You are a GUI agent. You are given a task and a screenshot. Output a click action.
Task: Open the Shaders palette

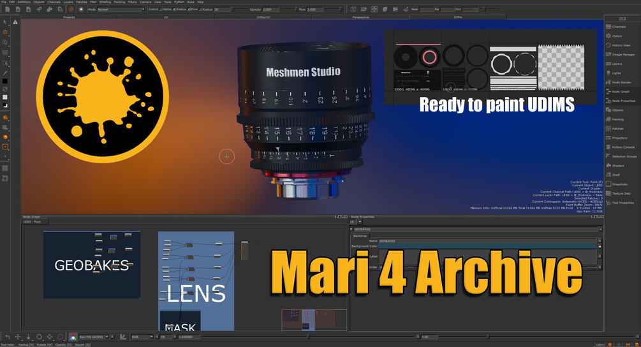[615, 166]
